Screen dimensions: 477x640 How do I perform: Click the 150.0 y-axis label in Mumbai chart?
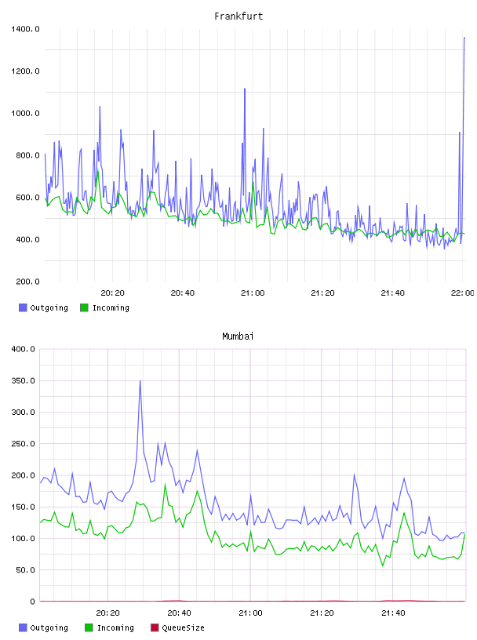[24, 507]
